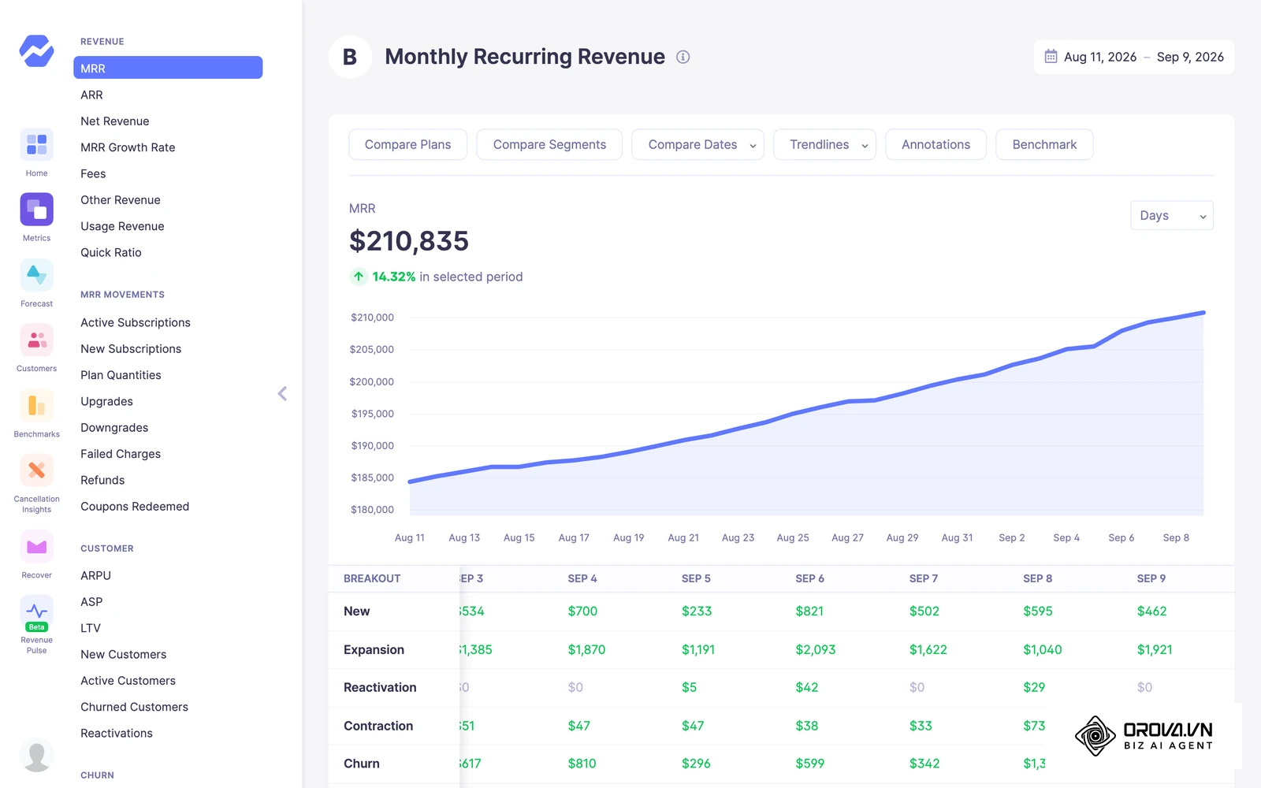
Task: Click the Compare Plans button
Action: (408, 144)
